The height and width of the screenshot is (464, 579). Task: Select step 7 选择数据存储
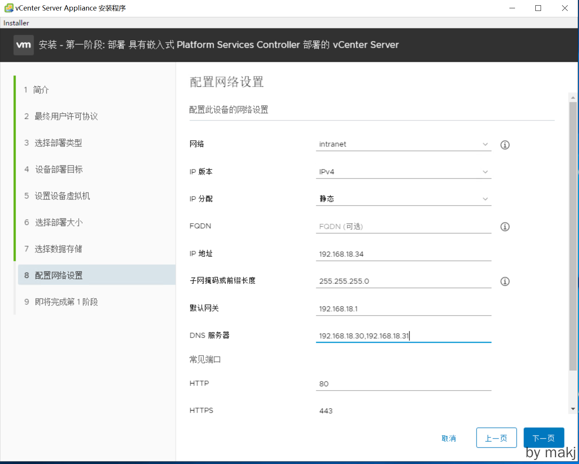click(58, 249)
